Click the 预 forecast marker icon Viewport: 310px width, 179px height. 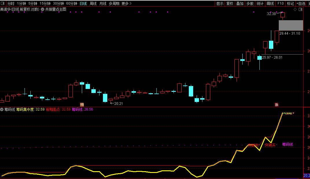coord(82,105)
